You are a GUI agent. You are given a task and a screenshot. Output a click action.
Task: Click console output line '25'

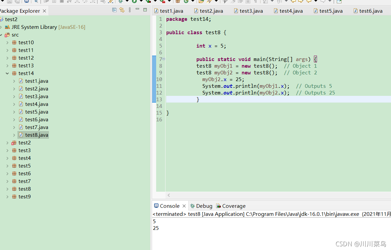[156, 228]
